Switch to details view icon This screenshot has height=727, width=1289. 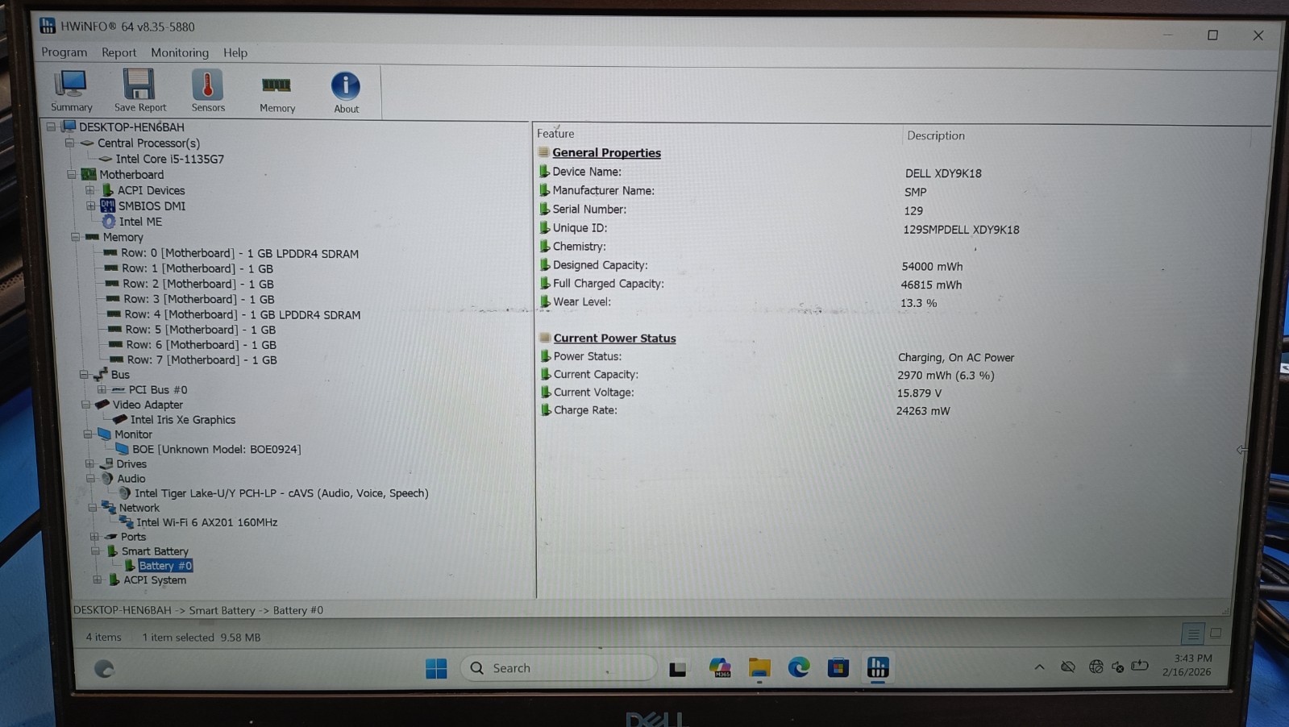click(x=1192, y=634)
